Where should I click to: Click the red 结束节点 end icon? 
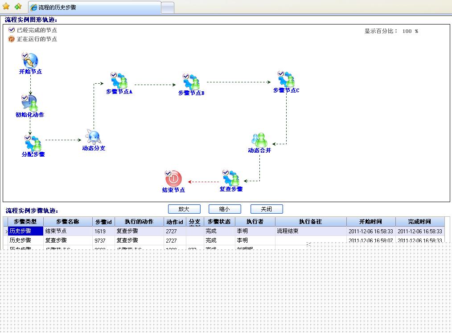point(173,179)
